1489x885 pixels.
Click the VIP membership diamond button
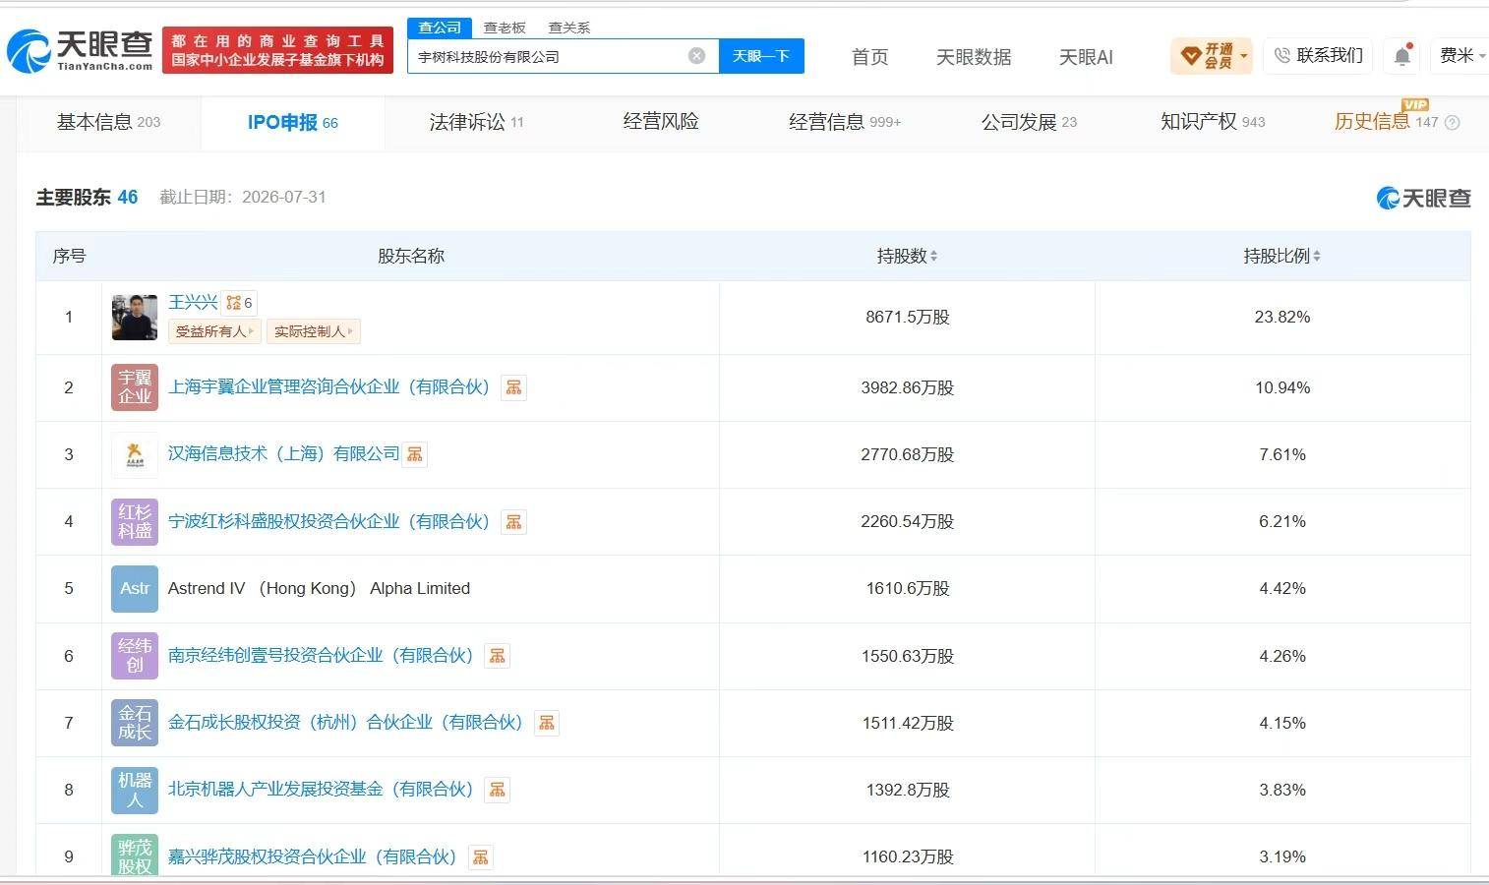[1211, 56]
